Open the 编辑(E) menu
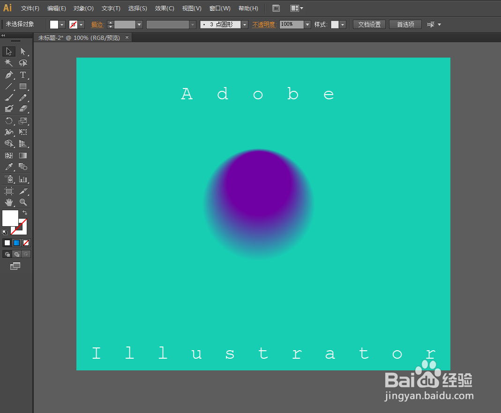Screen dimensions: 501x413 57,8
